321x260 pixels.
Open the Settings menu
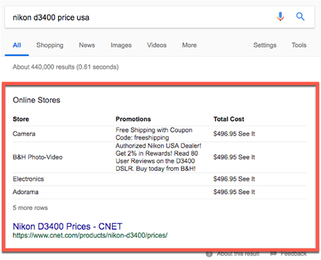coord(265,45)
